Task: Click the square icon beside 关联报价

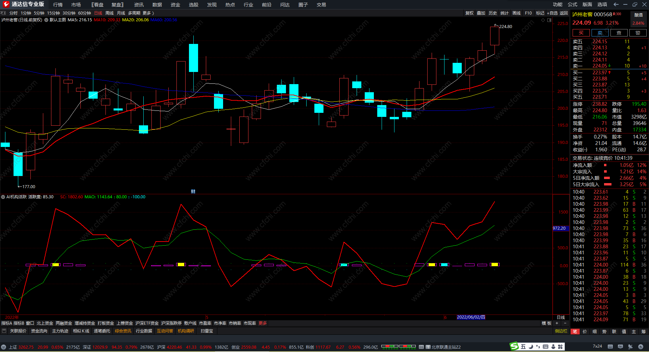Action: 4,331
